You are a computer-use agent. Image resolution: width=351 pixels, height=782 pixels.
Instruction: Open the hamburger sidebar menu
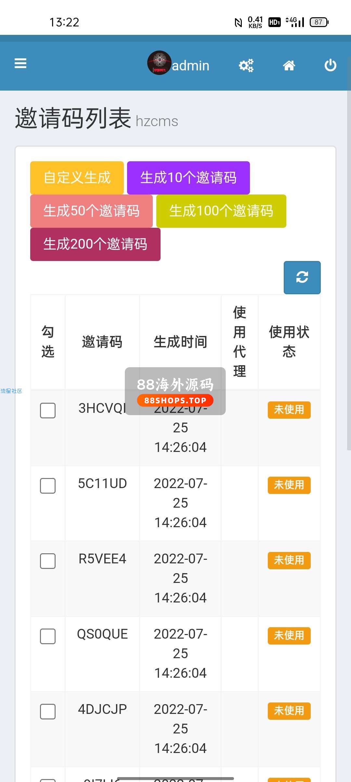point(20,64)
